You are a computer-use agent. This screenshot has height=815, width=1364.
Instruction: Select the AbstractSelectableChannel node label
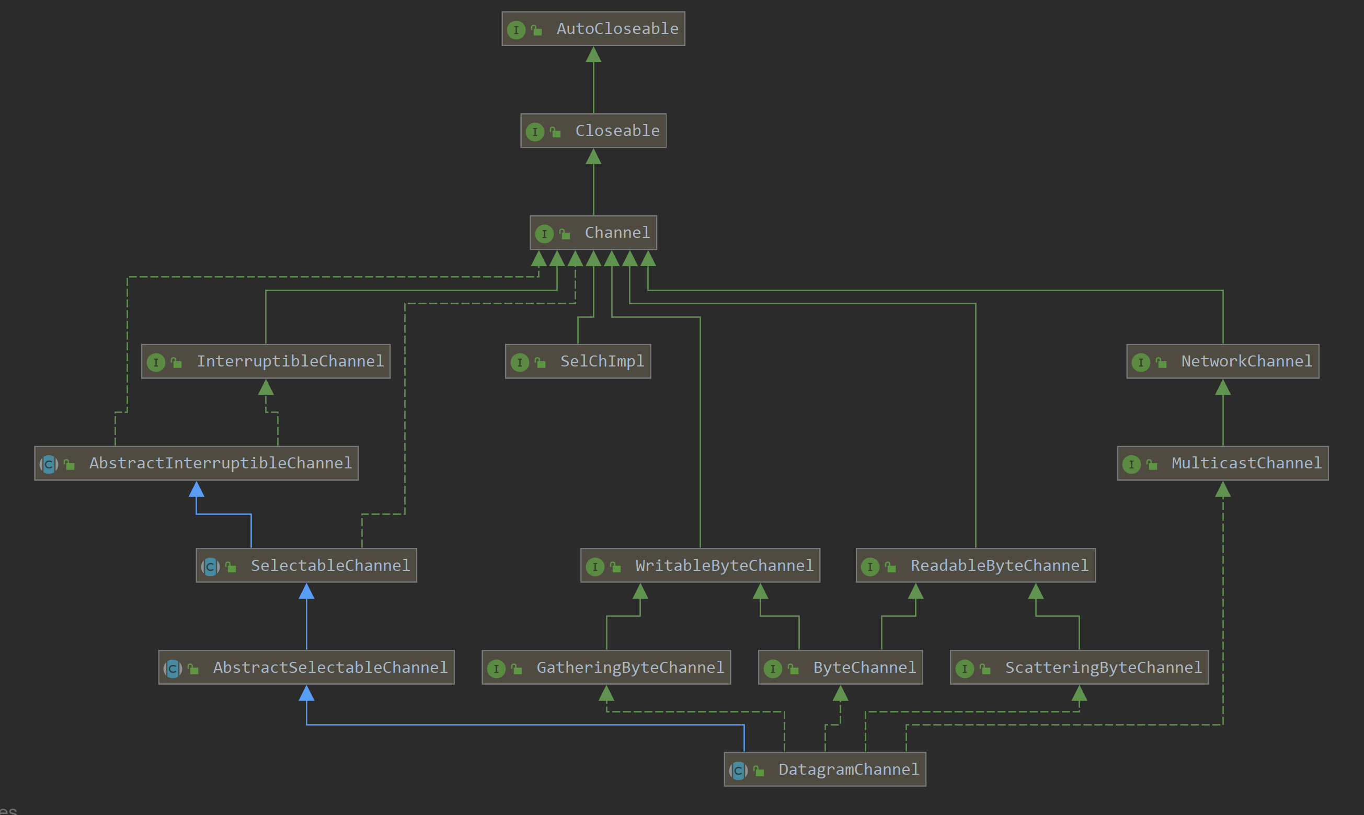(x=330, y=668)
